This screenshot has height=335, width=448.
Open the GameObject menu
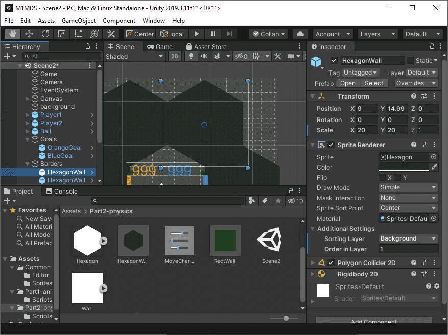click(x=79, y=21)
